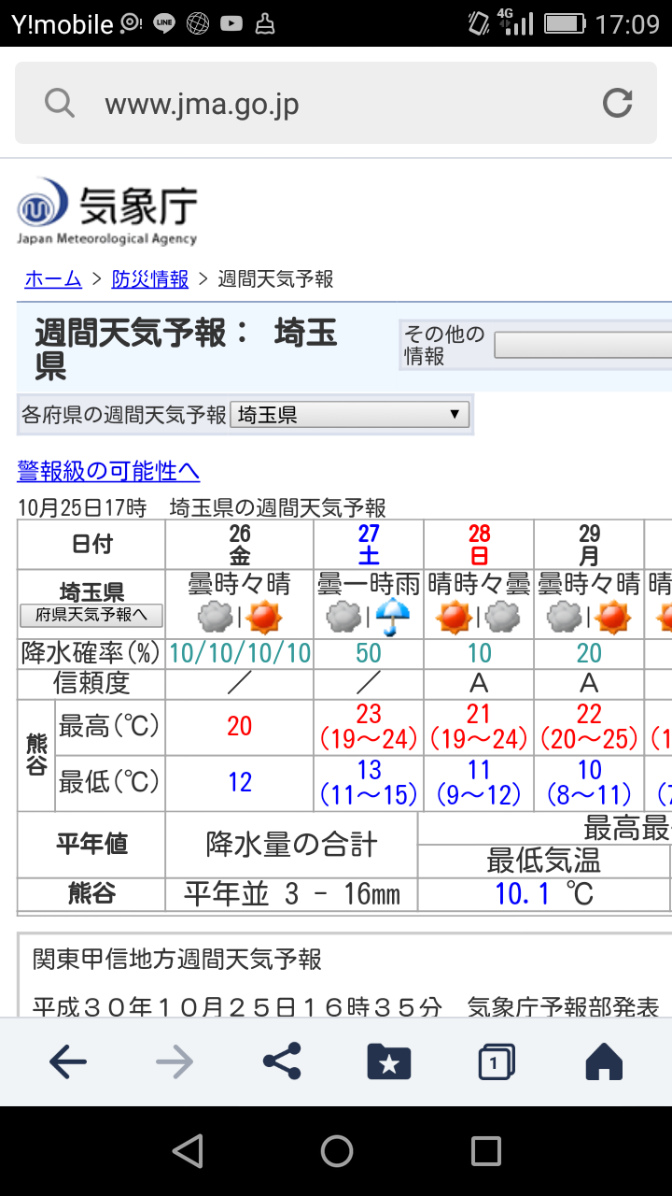Tap the browser forward arrow

coord(175,1061)
